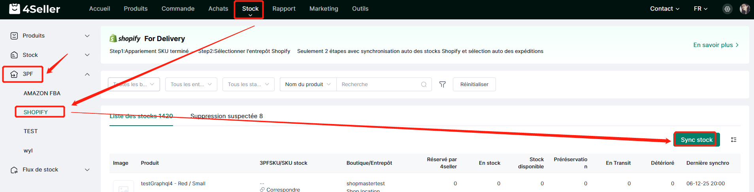
Task: Click the Boutique/Entrepôt column header
Action: click(x=369, y=163)
